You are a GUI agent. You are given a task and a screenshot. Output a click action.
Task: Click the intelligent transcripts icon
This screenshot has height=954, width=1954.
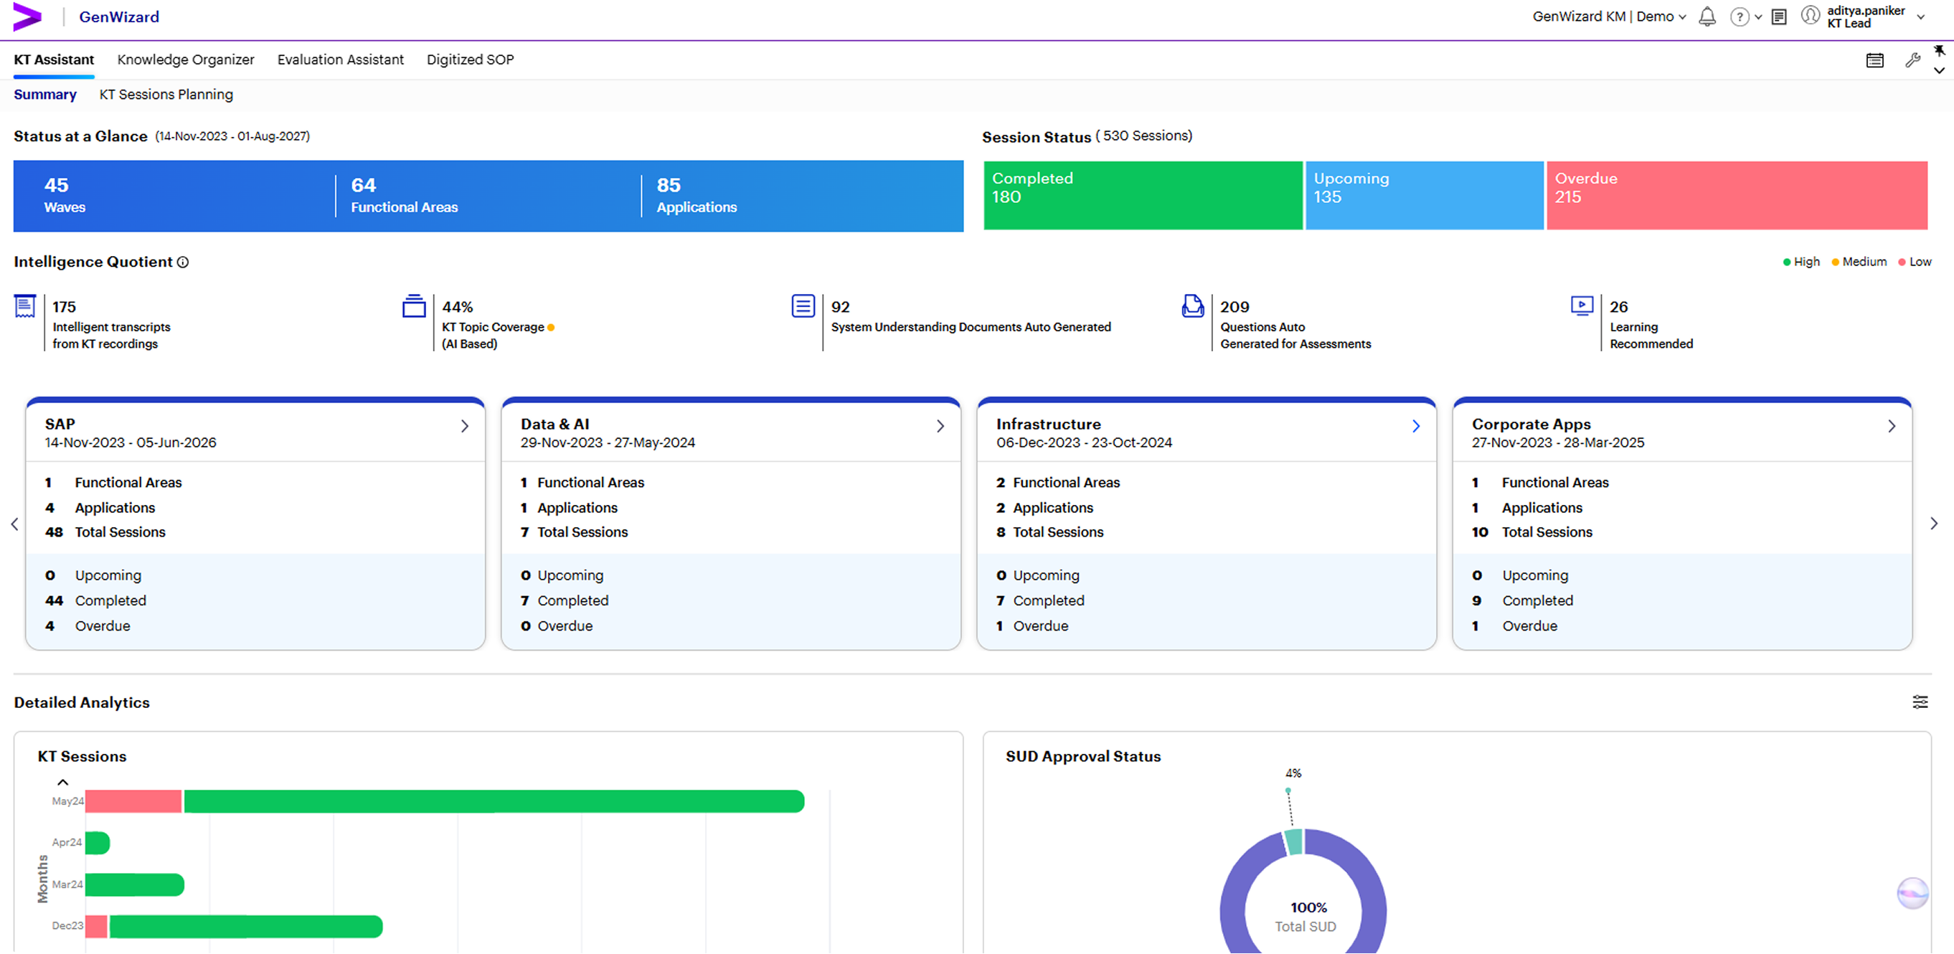(25, 306)
